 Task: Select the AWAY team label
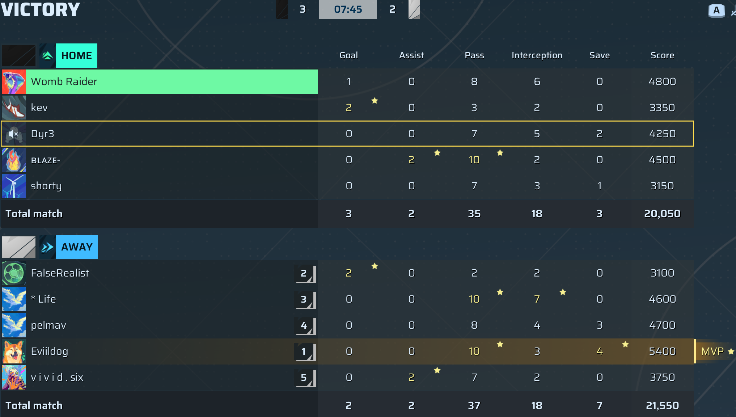(77, 247)
